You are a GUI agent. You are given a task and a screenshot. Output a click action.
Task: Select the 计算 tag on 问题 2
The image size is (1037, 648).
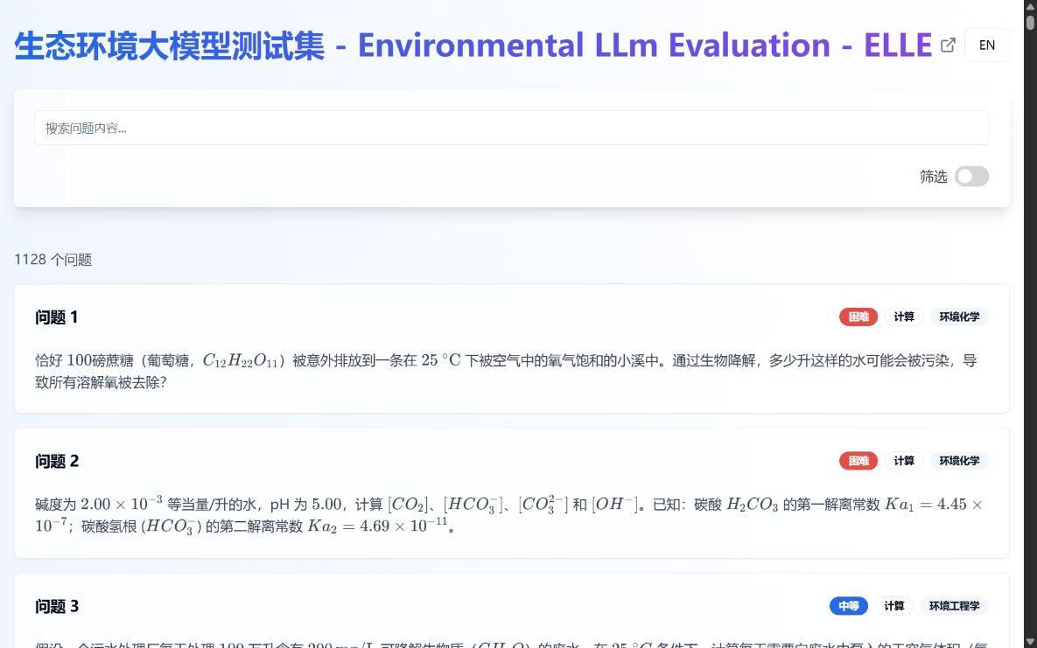(903, 461)
